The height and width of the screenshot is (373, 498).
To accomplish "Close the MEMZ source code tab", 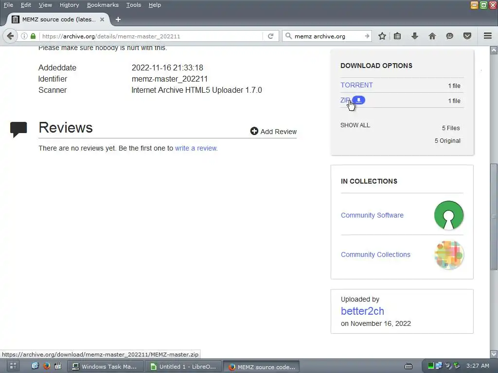I will pyautogui.click(x=102, y=19).
